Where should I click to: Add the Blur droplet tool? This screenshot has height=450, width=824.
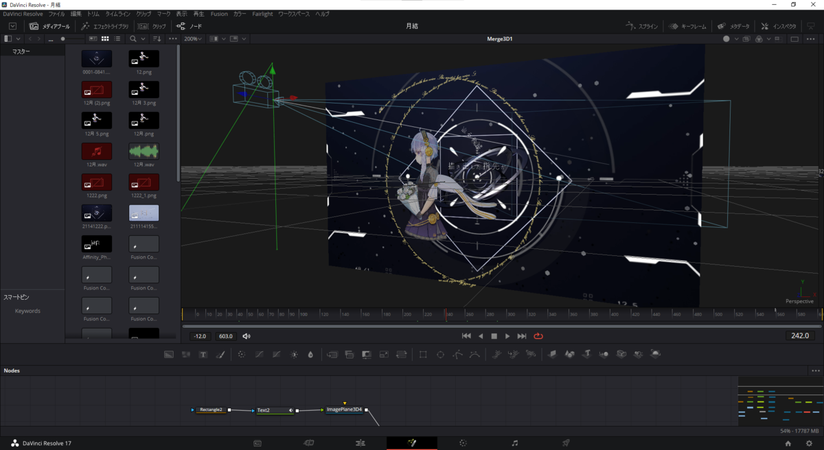(x=310, y=355)
